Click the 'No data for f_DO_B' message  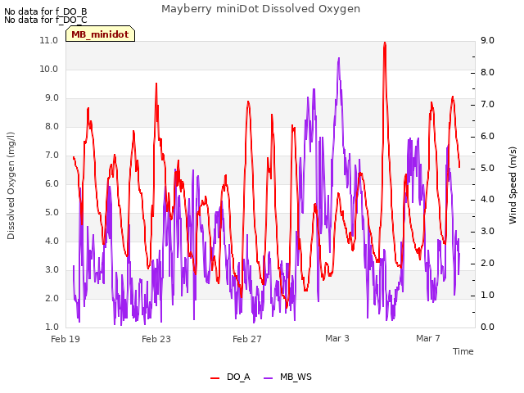(x=46, y=11)
